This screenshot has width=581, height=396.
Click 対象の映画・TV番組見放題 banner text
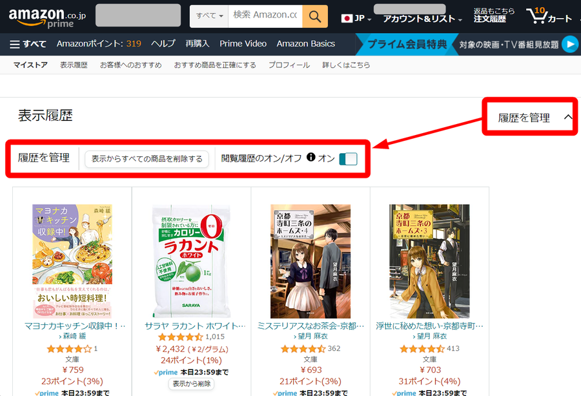pyautogui.click(x=509, y=45)
